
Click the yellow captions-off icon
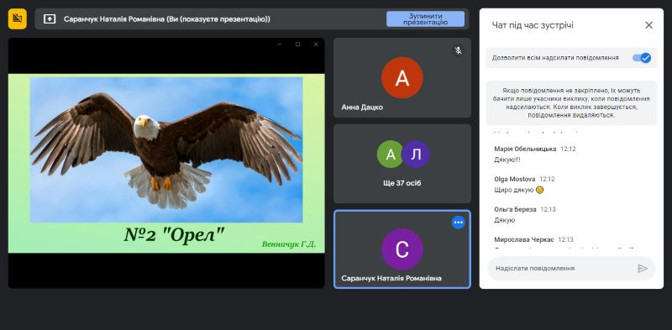click(17, 18)
